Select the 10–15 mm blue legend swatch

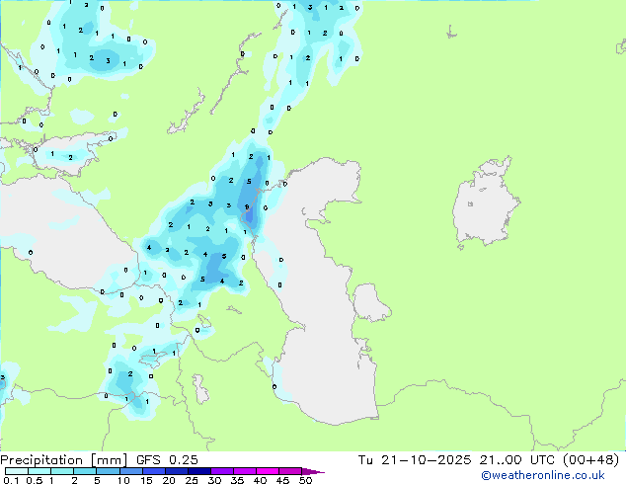pyautogui.click(x=131, y=471)
